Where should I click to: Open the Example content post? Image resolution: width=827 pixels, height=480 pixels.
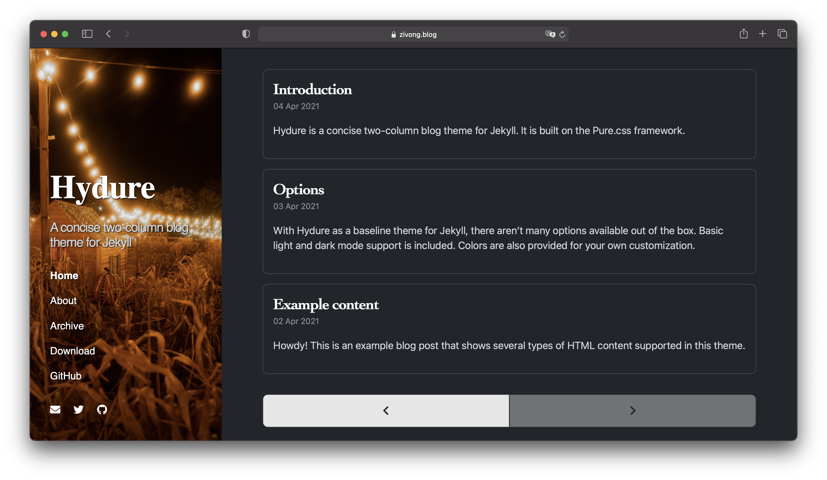tap(326, 305)
